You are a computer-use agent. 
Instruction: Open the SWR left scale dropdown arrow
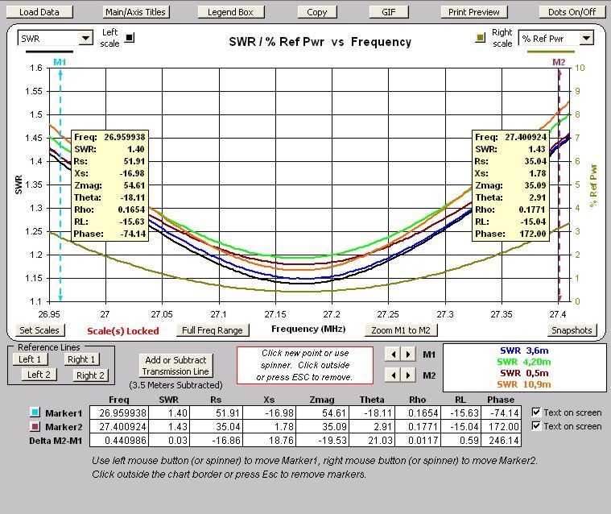coord(85,38)
